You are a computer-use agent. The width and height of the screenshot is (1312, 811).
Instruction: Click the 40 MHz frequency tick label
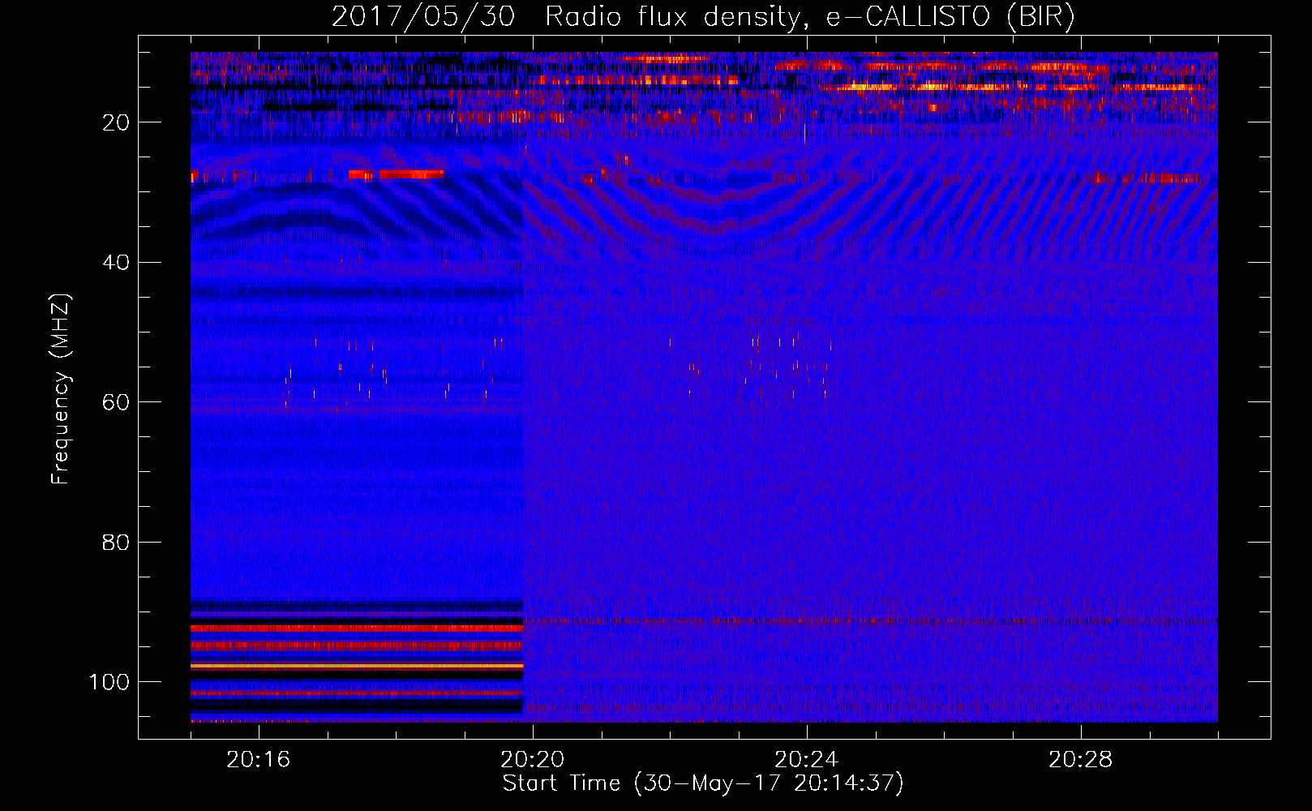116,263
